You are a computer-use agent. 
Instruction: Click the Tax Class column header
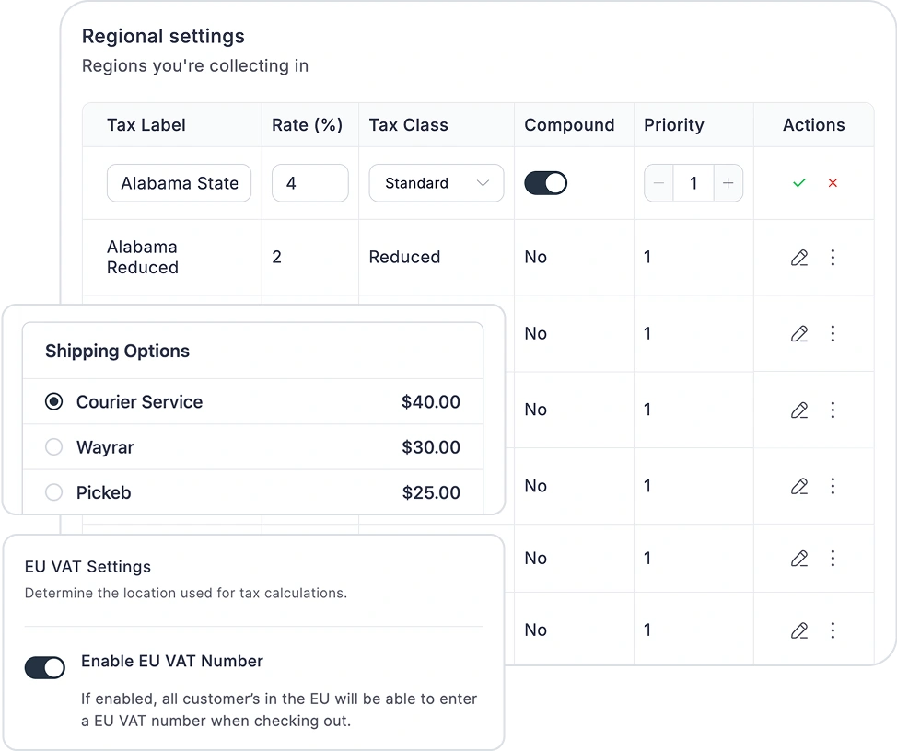[408, 125]
